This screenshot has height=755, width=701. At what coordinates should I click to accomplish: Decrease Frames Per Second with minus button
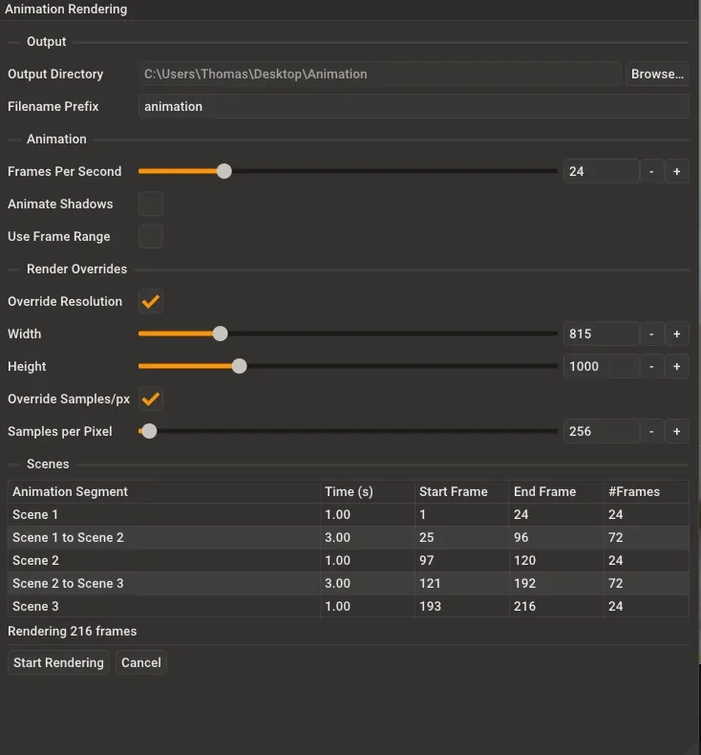click(x=651, y=171)
